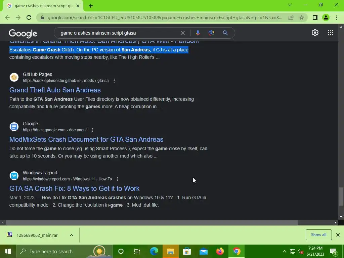Open Task View on the taskbar
The height and width of the screenshot is (258, 344).
coord(137,251)
